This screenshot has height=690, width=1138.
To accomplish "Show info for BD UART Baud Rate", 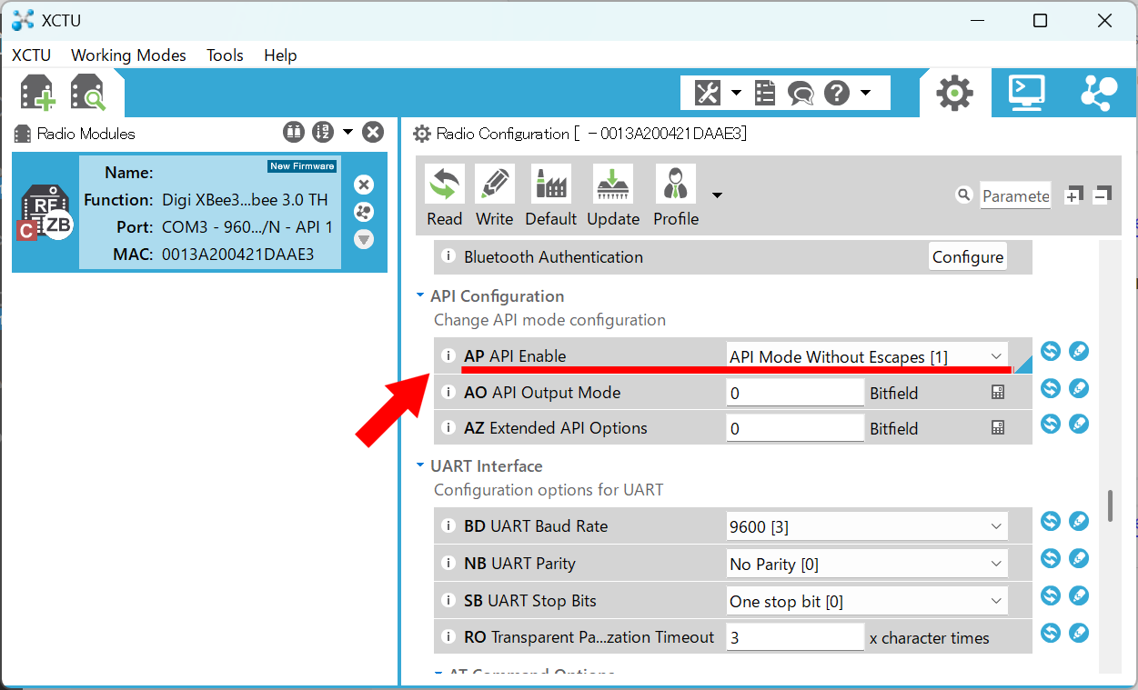I will coord(447,526).
